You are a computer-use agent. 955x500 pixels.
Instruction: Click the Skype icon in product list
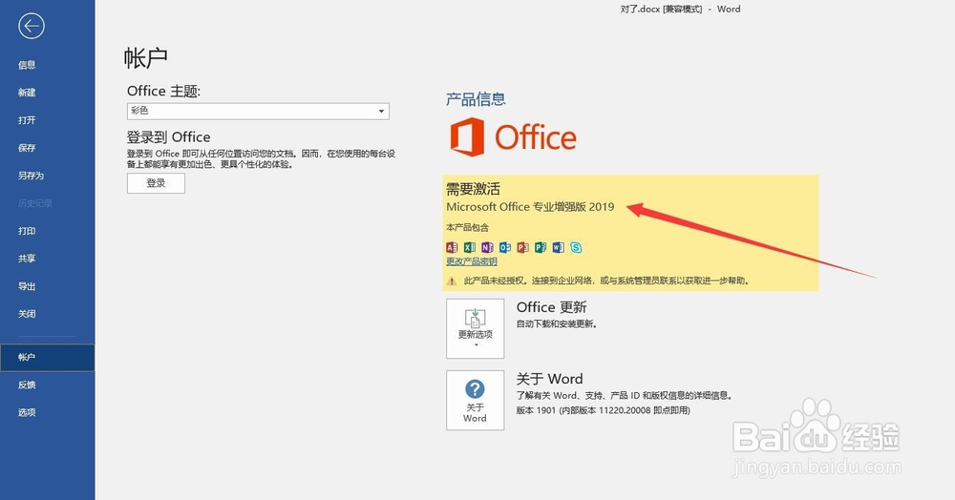click(576, 247)
